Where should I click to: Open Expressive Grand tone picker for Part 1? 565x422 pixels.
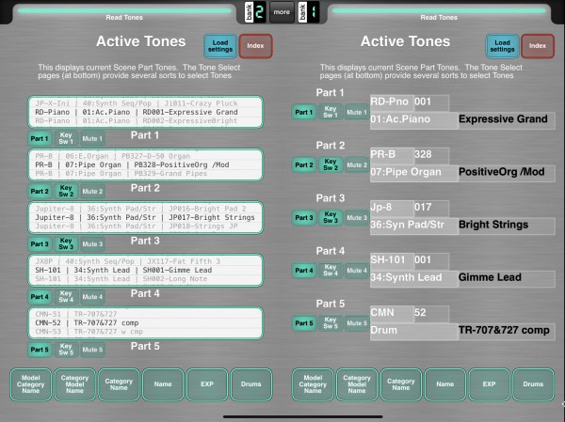pyautogui.click(x=146, y=112)
